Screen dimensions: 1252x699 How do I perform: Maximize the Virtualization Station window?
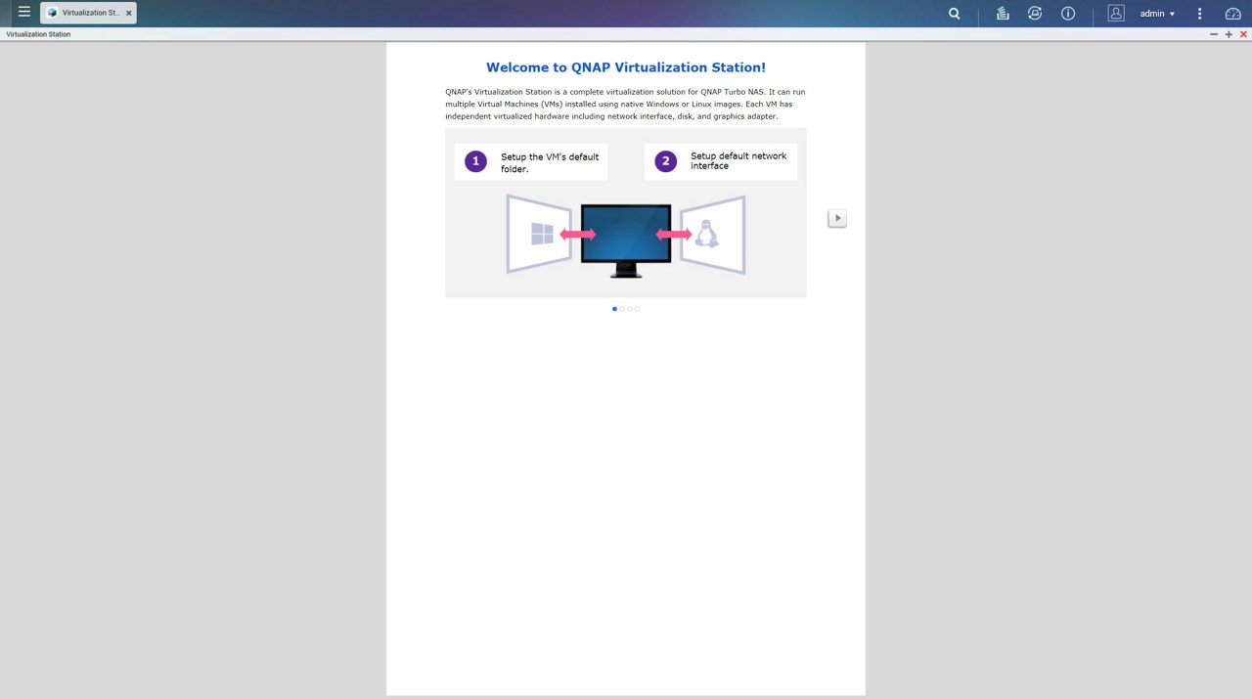(1229, 34)
